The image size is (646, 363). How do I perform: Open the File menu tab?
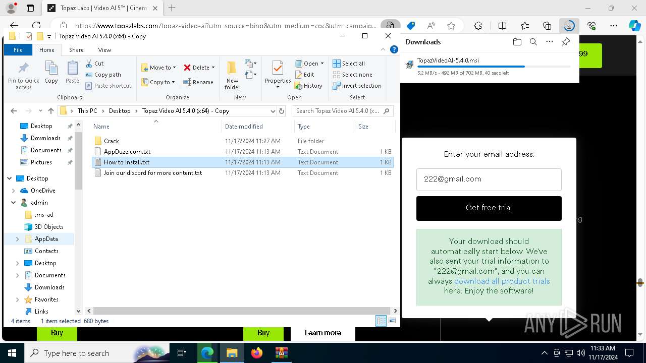18,50
